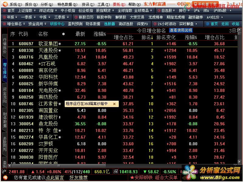The height and width of the screenshot is (182, 243).
Task: Click the 手机版下载 button
Action: click(x=206, y=4)
